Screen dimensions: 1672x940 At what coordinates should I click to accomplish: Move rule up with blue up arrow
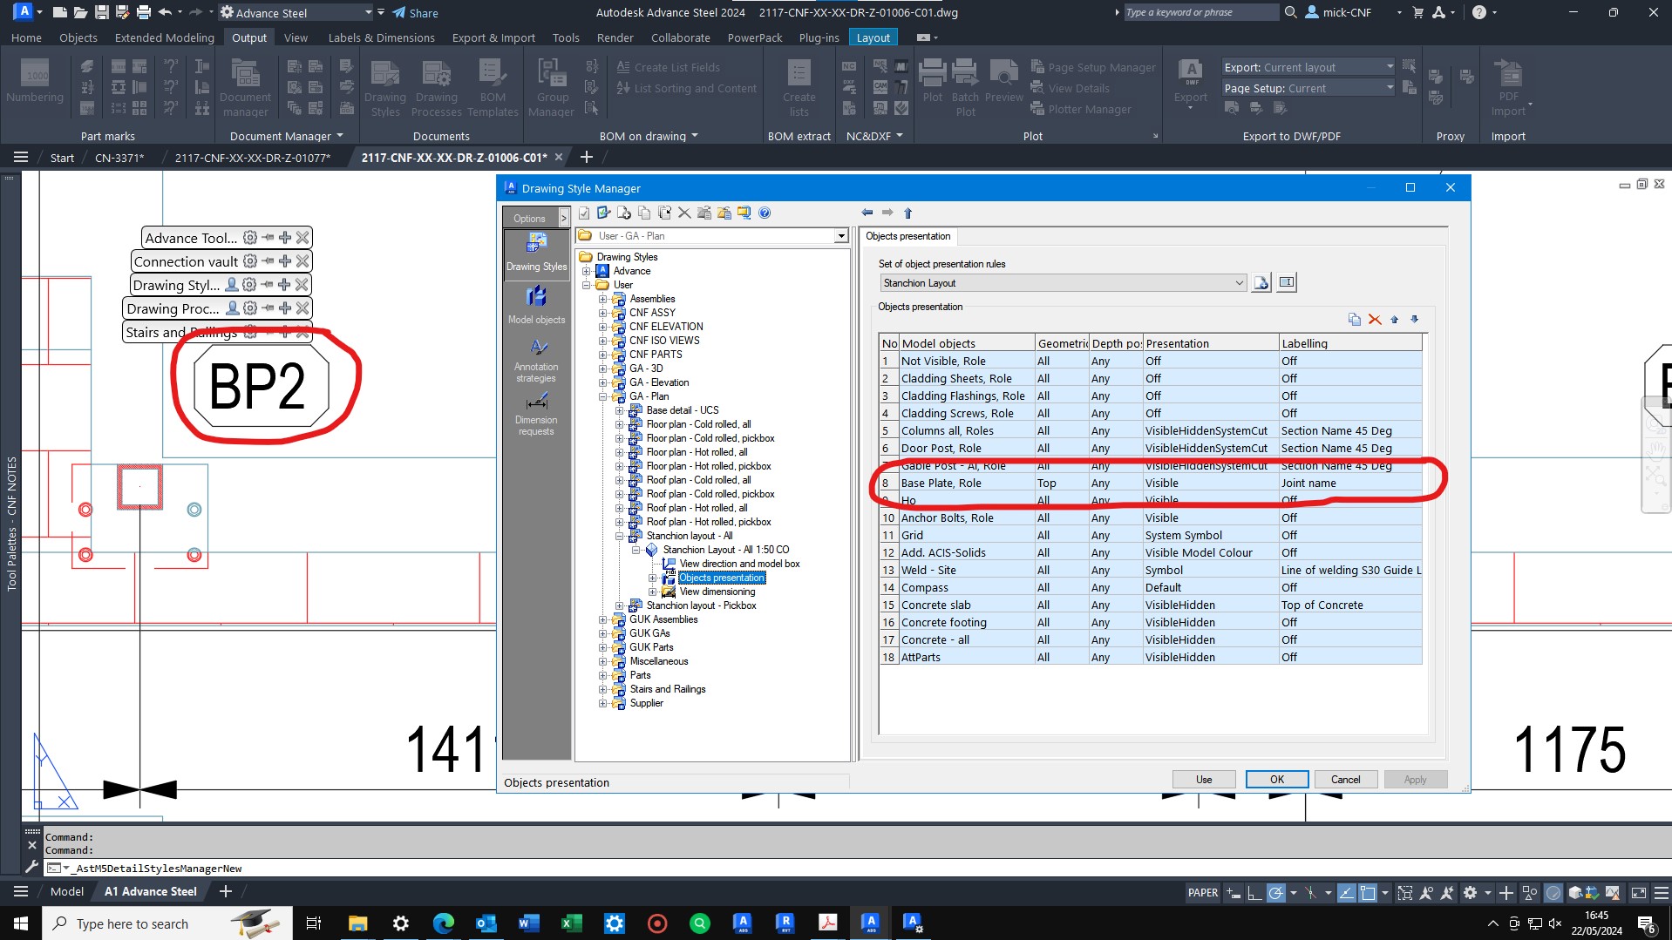[1395, 320]
